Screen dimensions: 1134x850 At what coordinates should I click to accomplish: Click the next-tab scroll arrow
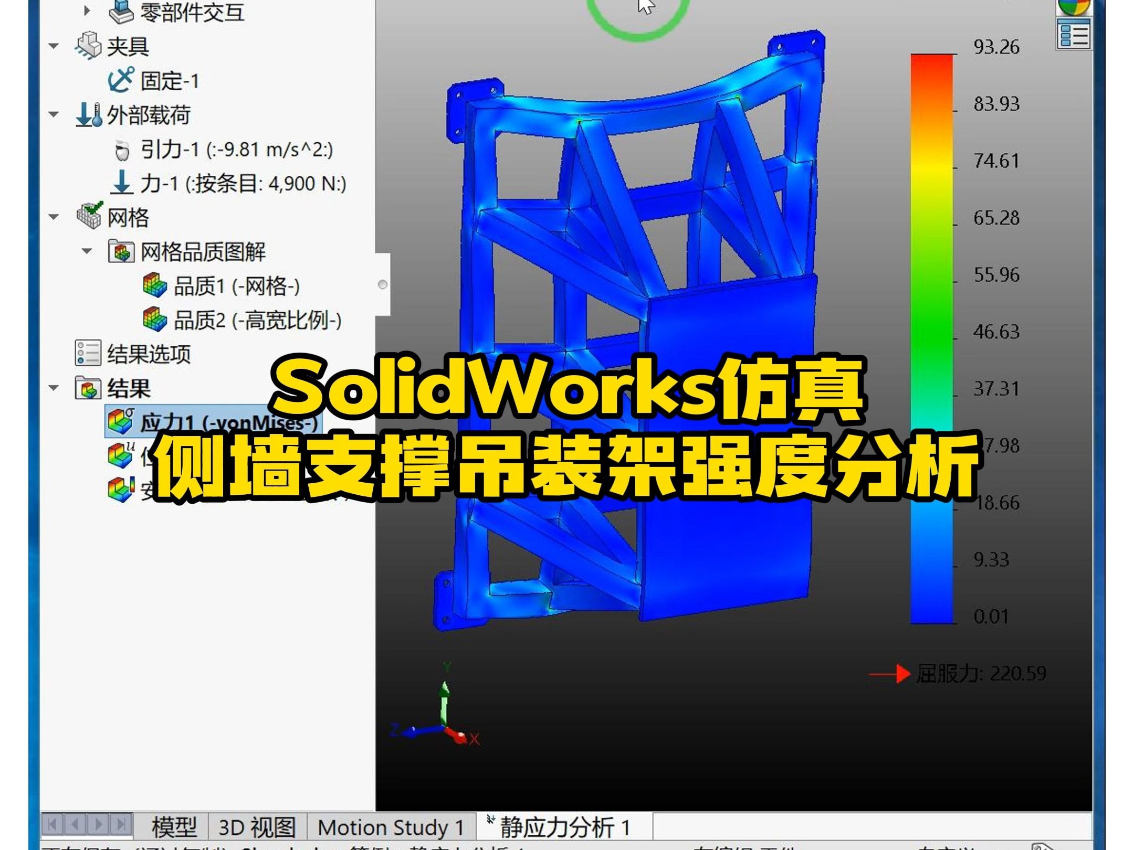(98, 824)
